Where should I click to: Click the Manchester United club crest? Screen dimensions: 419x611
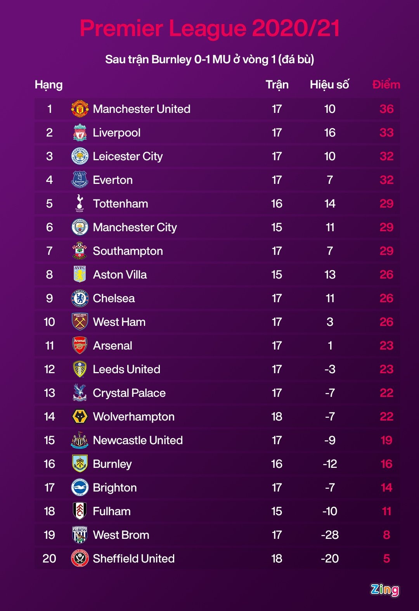pos(80,109)
